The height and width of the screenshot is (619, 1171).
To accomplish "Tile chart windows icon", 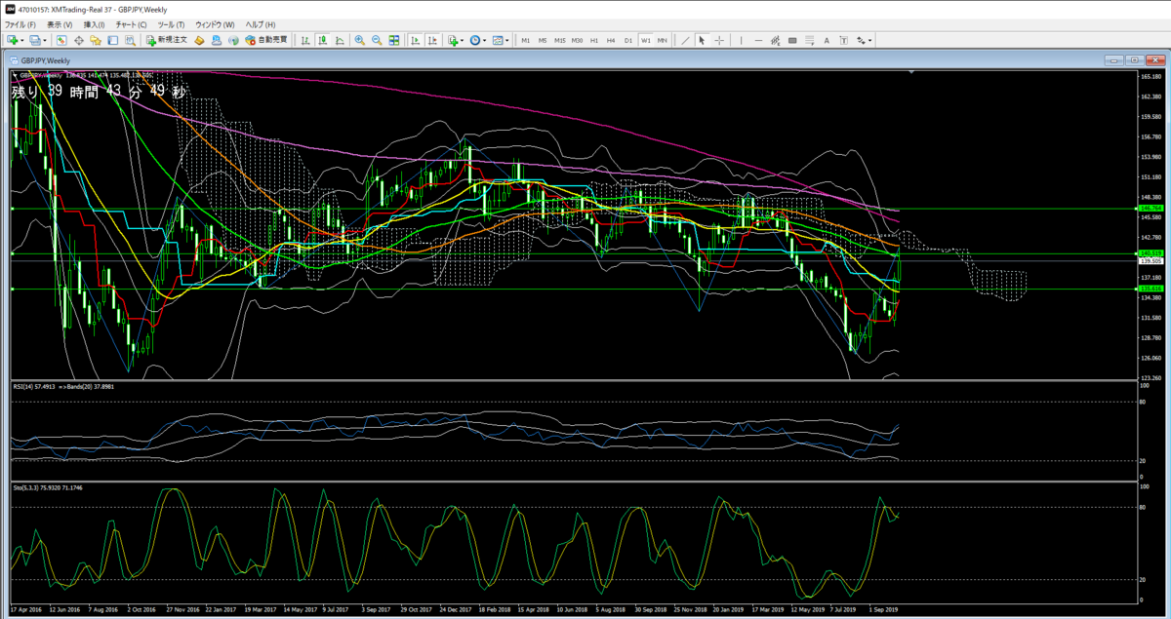I will point(394,40).
